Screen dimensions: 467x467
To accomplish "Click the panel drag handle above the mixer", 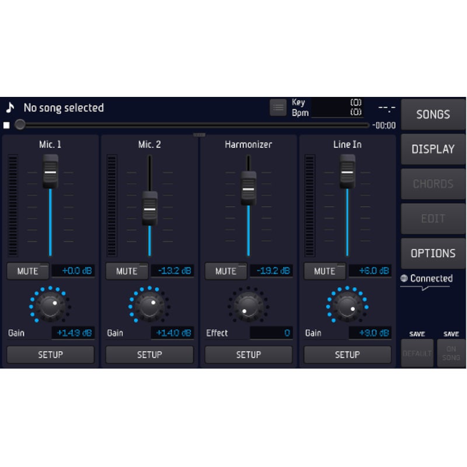I will point(199,135).
